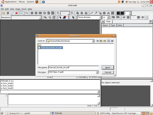
Task: Switch to the setup.txt gedit taskbar window
Action: pyautogui.click(x=28, y=113)
